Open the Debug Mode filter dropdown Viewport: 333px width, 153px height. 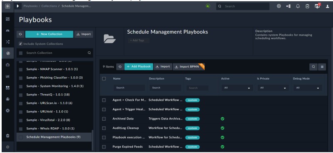pyautogui.click(x=308, y=88)
